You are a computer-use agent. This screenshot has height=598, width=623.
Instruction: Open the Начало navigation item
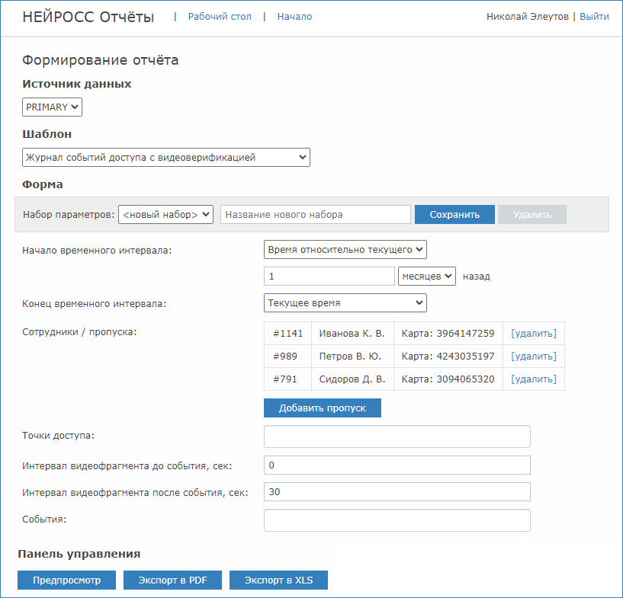pyautogui.click(x=294, y=17)
